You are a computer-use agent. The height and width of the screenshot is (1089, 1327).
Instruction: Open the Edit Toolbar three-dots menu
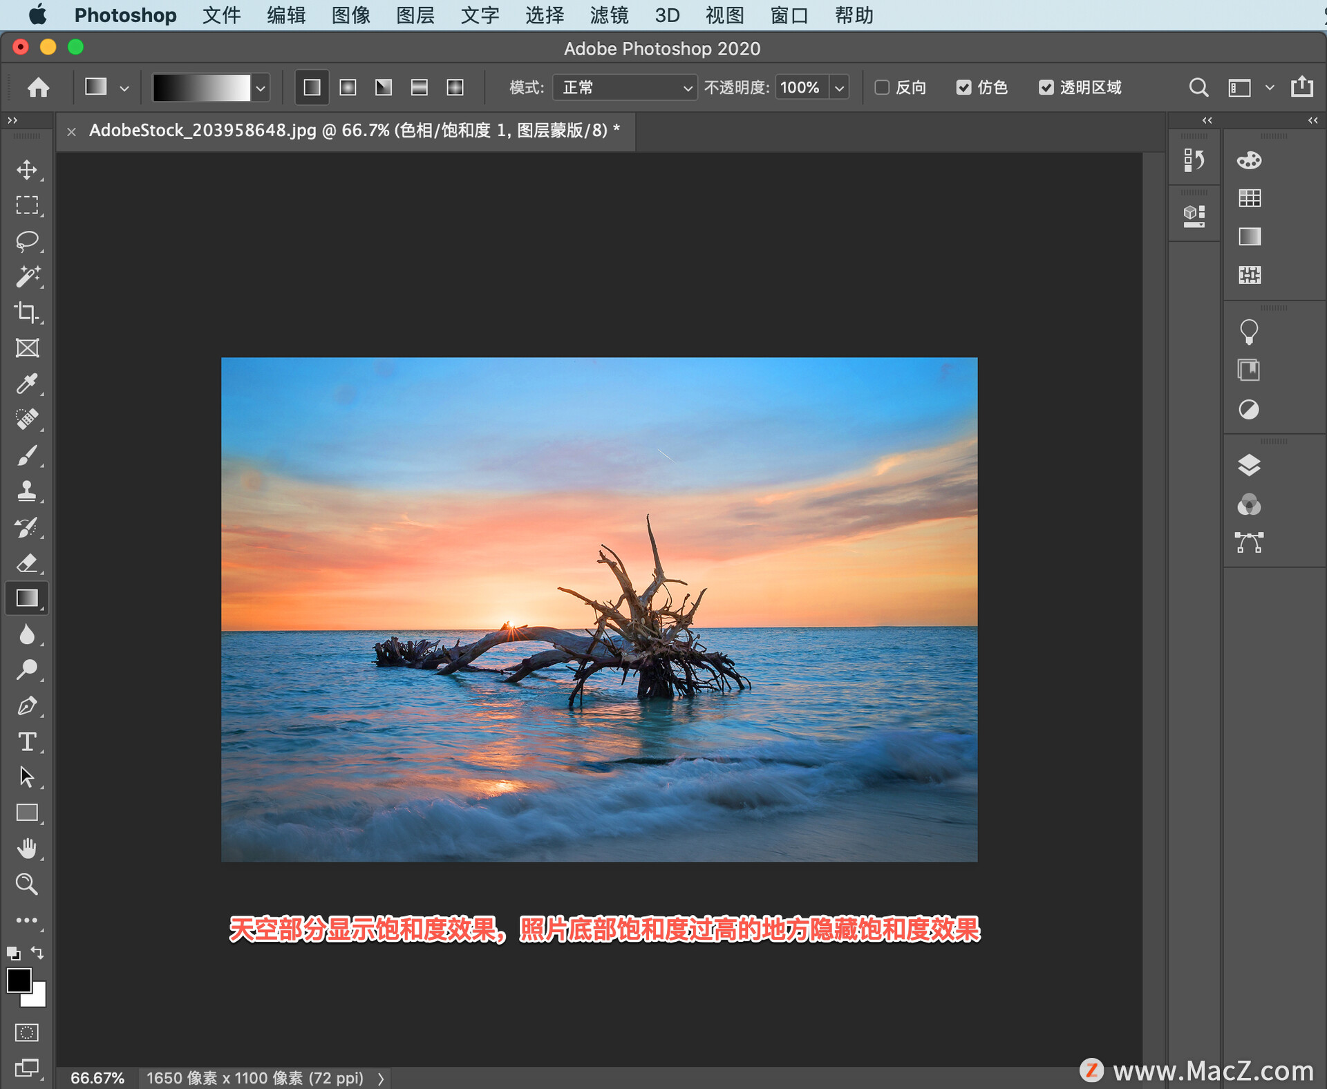click(27, 920)
